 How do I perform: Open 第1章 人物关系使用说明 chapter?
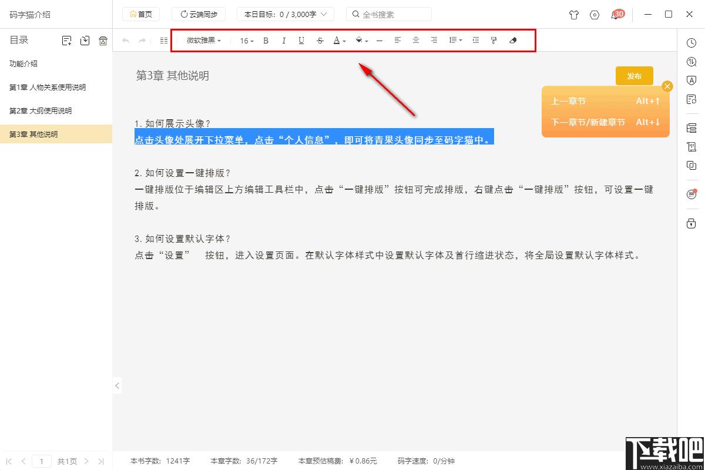(56, 87)
